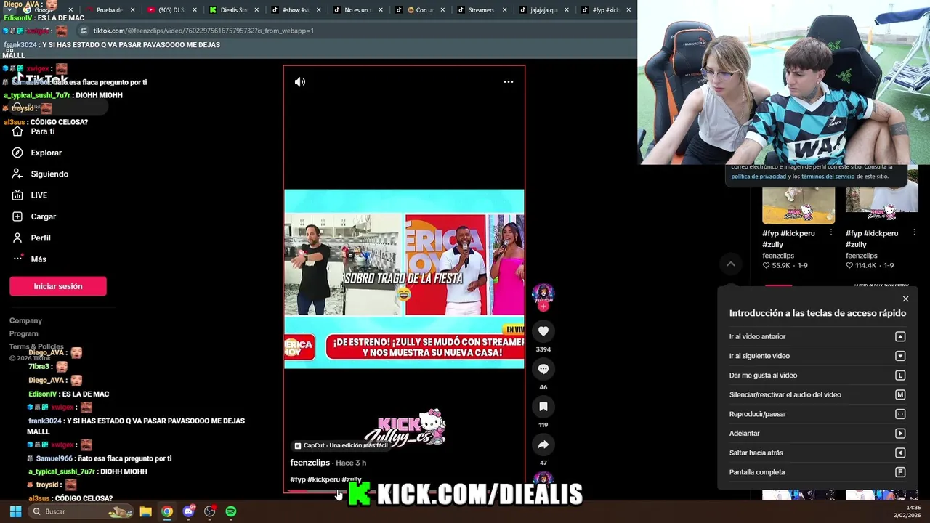Open the comments bubble icon
This screenshot has width=930, height=523.
click(x=543, y=369)
